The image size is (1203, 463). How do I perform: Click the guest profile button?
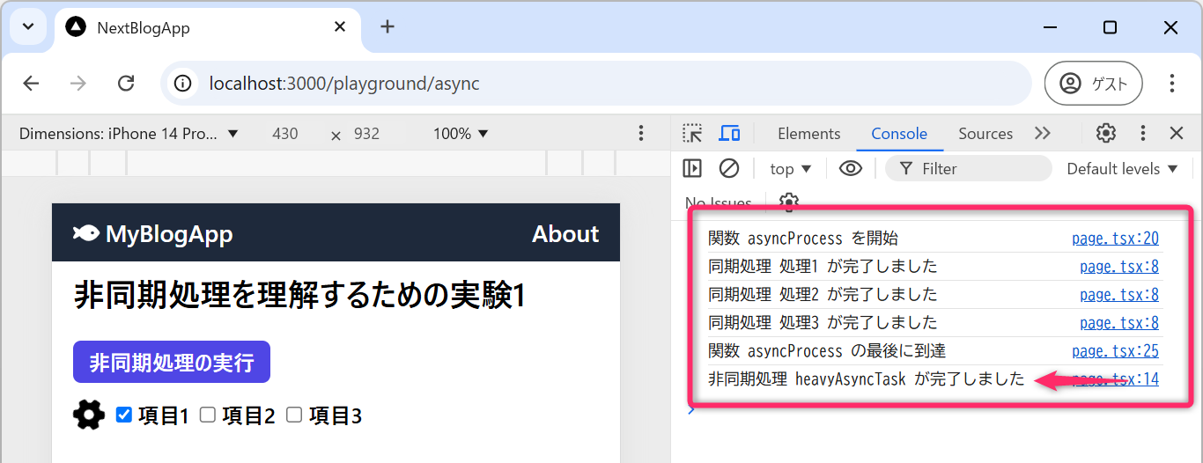(x=1093, y=84)
